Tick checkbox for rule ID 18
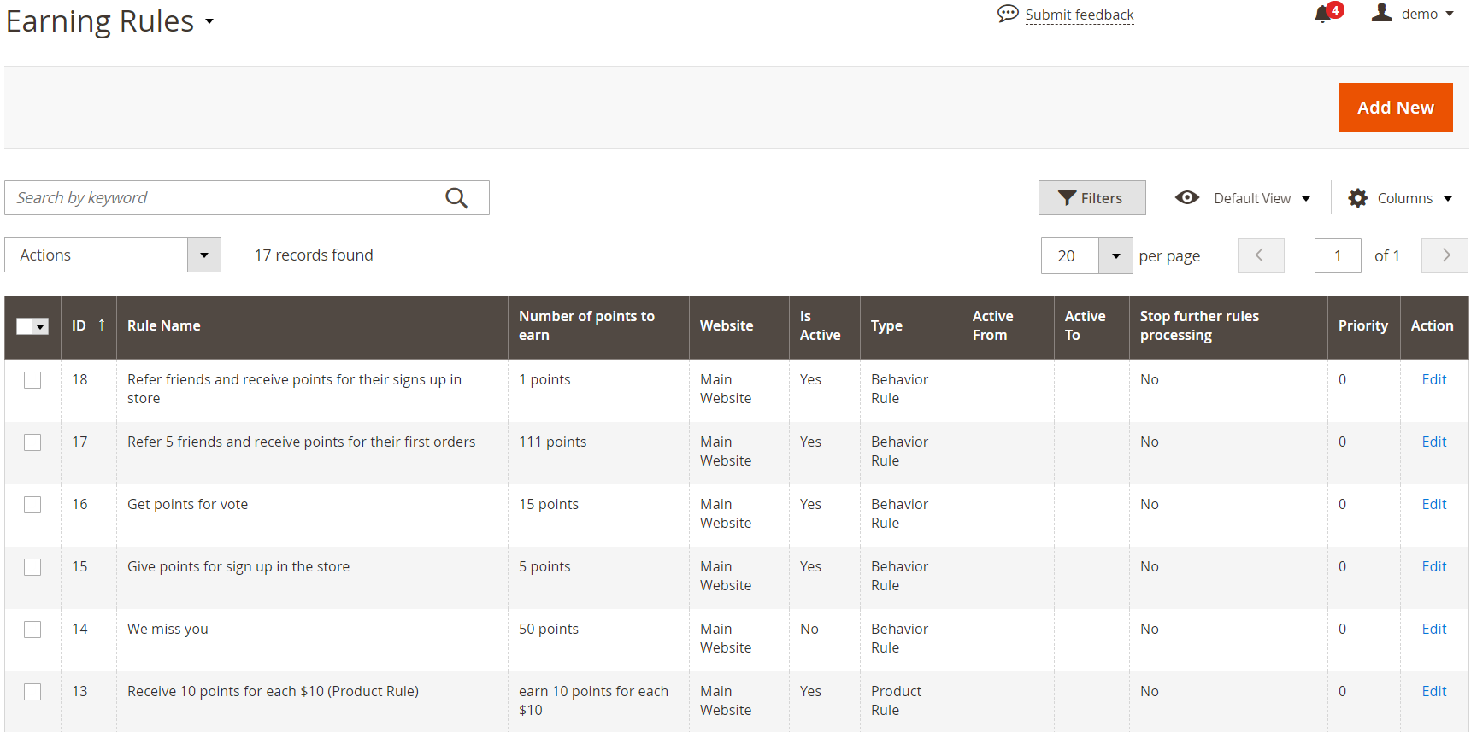Viewport: 1471px width, 732px height. [x=32, y=380]
